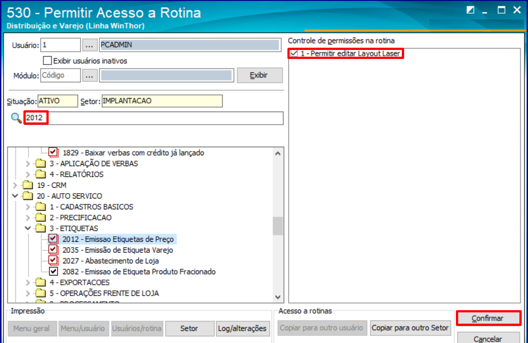The image size is (528, 343).
Task: Click tree scrollbar up arrow
Action: 278,153
